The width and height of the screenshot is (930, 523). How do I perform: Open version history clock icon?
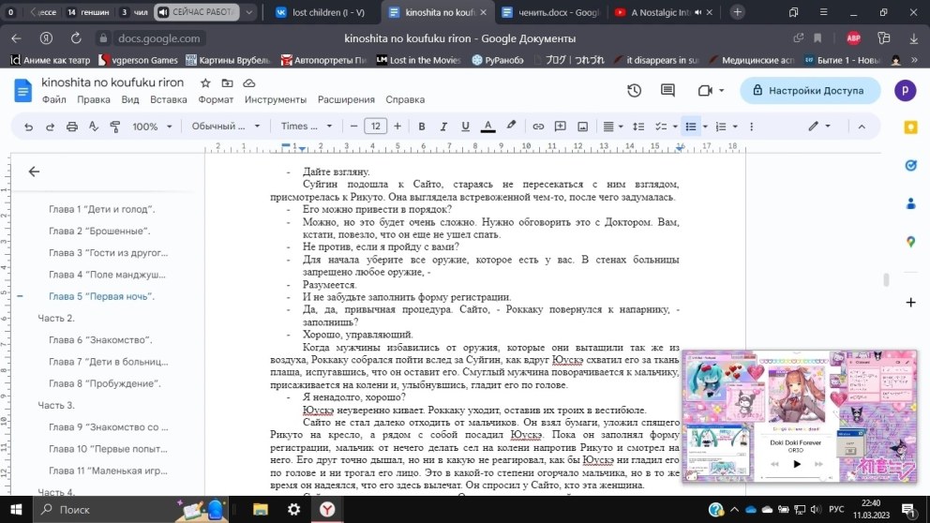635,91
